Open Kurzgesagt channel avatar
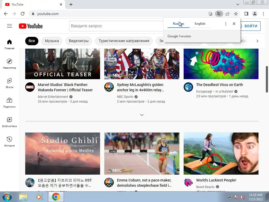 click(x=188, y=87)
